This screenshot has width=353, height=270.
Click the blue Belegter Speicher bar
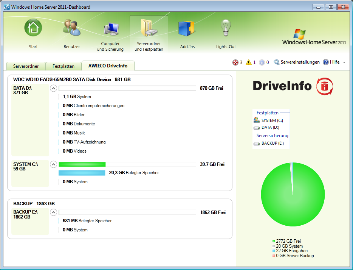pyautogui.click(x=82, y=173)
